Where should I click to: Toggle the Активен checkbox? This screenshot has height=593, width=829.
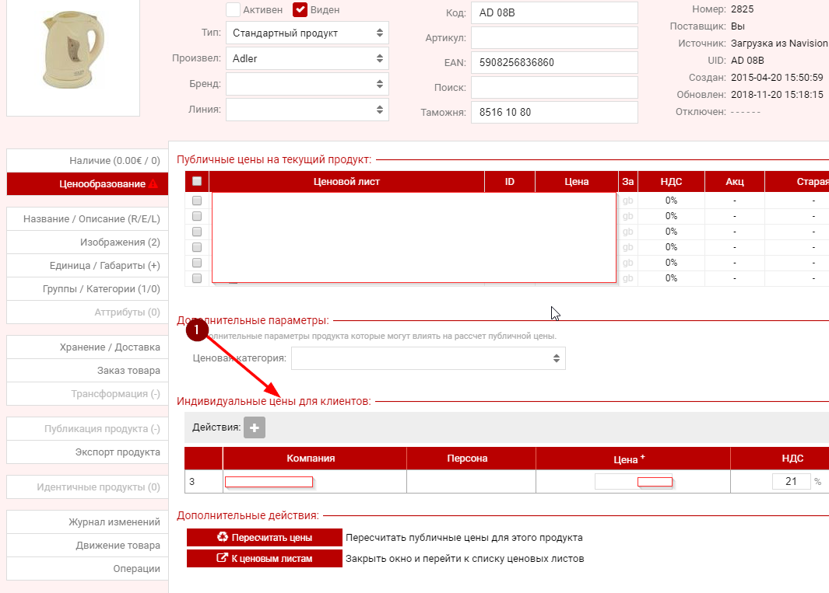[x=233, y=10]
